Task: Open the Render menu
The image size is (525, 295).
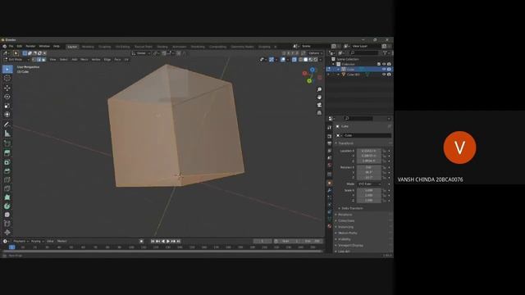Action: pos(30,47)
